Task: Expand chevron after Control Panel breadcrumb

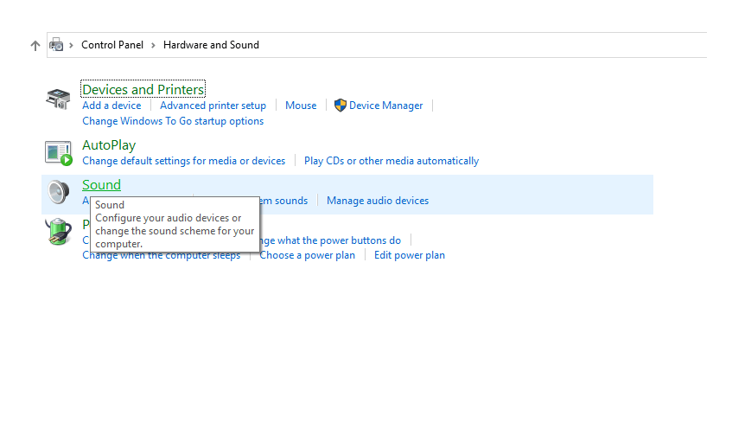Action: click(153, 45)
